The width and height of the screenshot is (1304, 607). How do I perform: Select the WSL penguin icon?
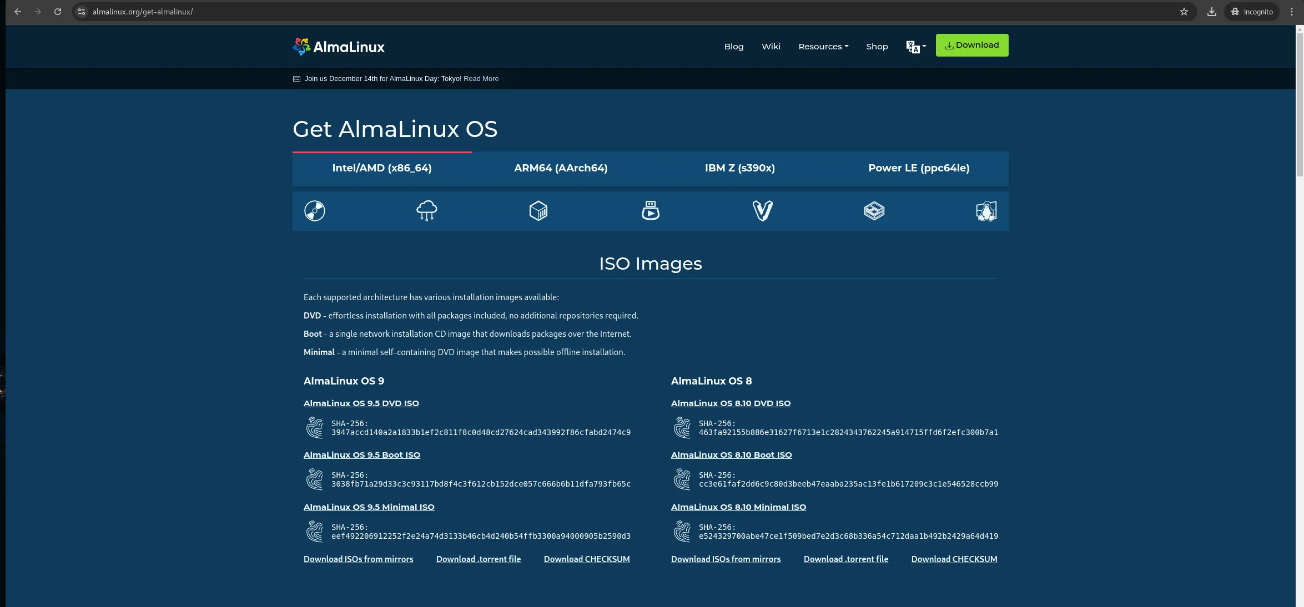coord(986,211)
